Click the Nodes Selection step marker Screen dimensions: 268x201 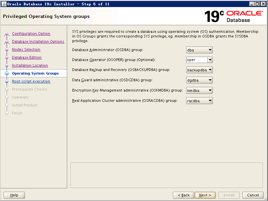pos(7,50)
